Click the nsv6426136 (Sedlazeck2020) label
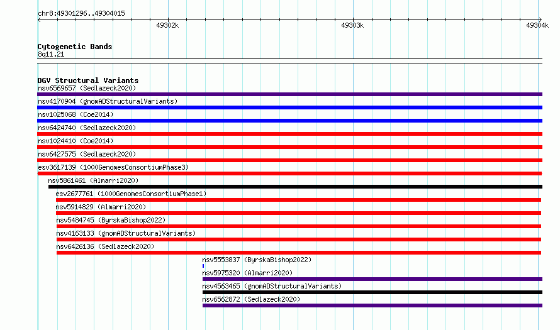This screenshot has height=330, width=560. 105,246
